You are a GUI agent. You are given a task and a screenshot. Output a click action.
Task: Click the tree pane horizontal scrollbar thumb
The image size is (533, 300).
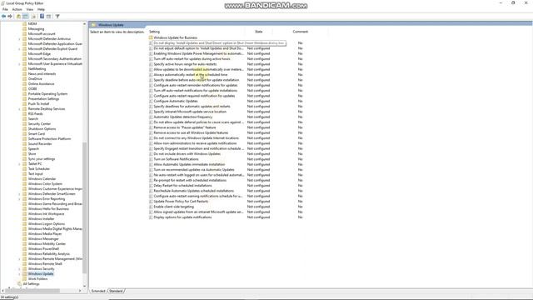32,291
